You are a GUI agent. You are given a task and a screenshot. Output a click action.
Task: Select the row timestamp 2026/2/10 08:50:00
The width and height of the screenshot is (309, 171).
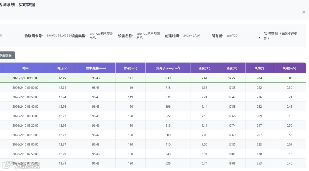point(25,97)
